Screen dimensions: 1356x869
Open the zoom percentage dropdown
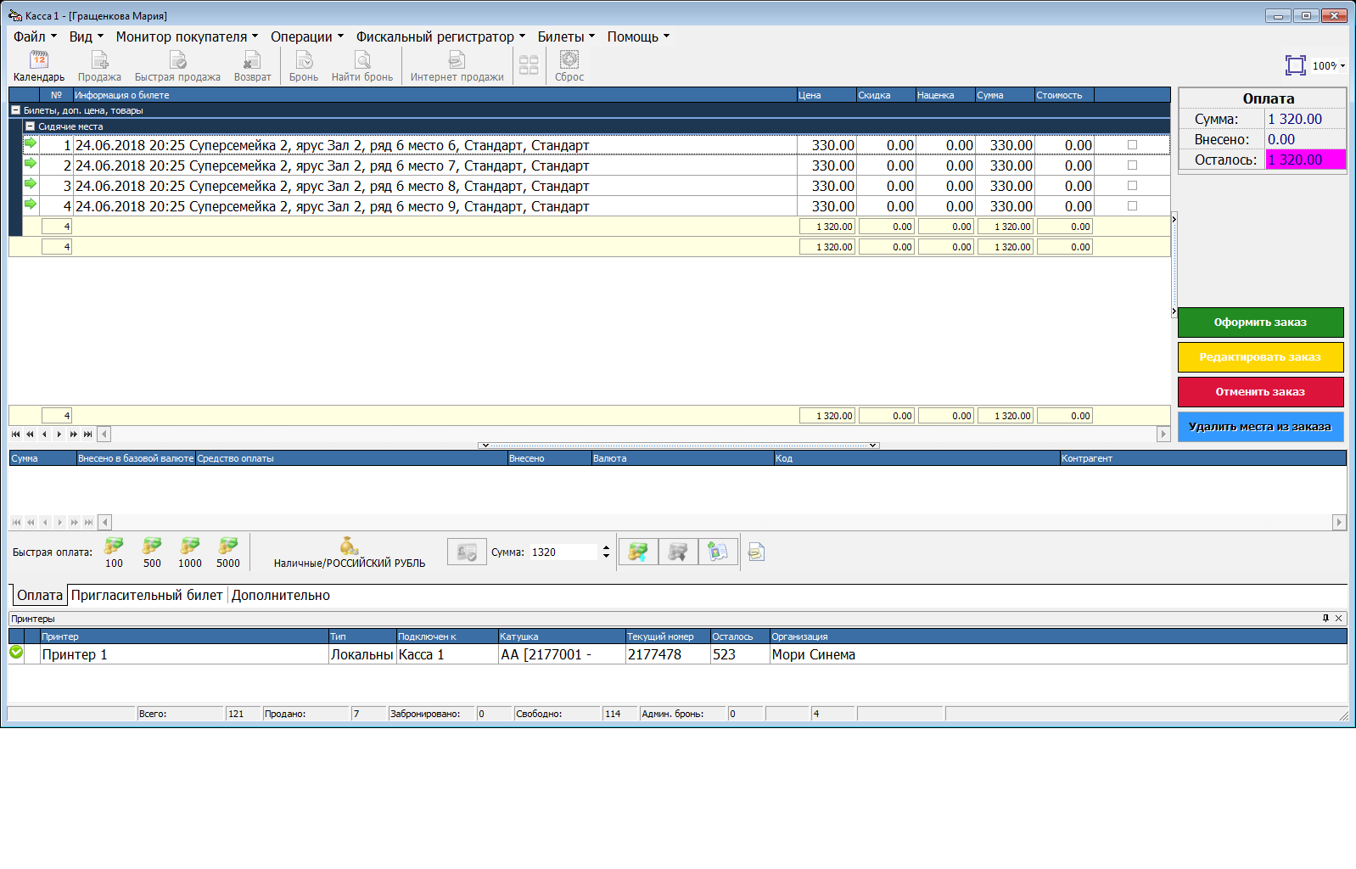tap(1342, 65)
